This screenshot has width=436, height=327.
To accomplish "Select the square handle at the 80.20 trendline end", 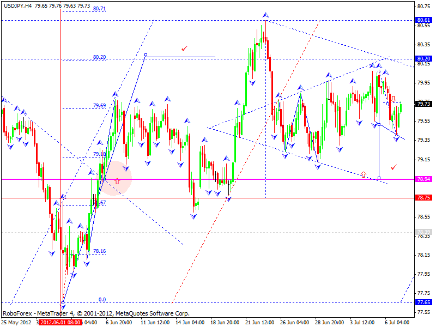I will click(x=146, y=55).
